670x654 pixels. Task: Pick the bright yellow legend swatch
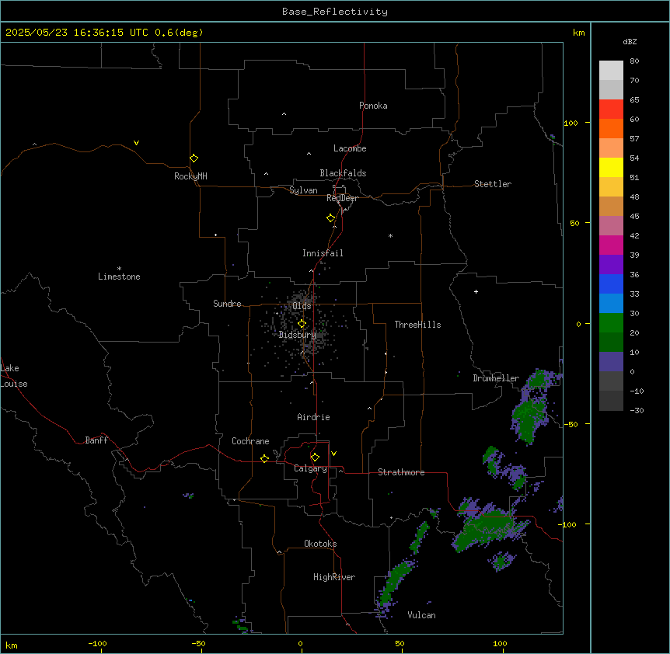tap(611, 167)
